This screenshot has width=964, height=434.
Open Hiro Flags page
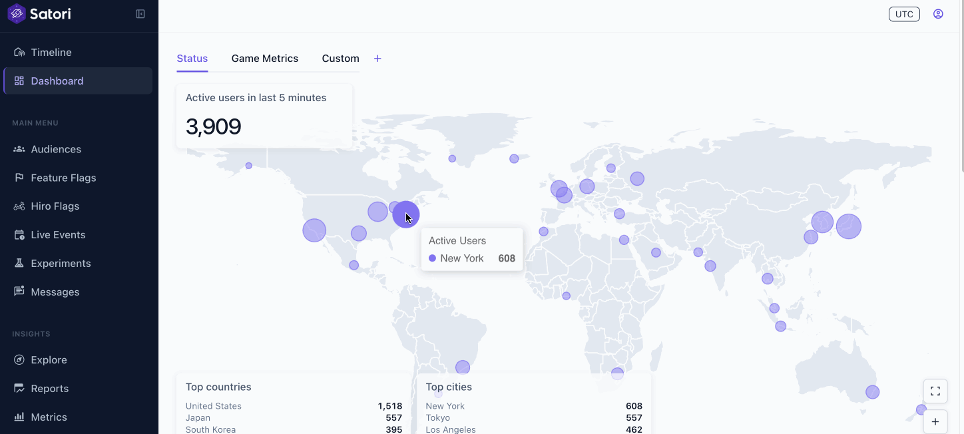point(78,206)
